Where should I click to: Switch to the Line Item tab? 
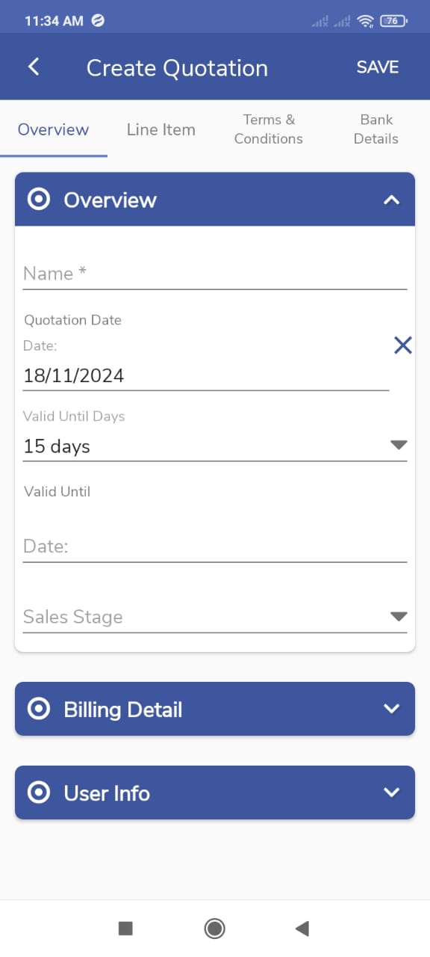click(x=161, y=129)
